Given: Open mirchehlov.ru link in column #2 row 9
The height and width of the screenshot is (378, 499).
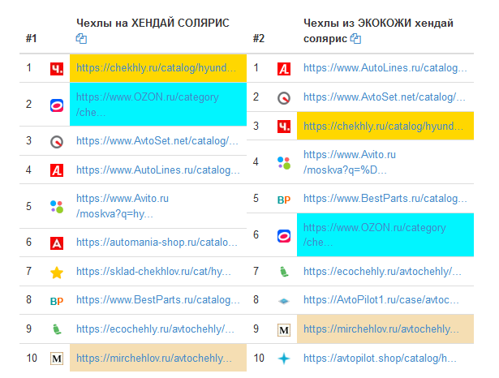Looking at the screenshot, I should pyautogui.click(x=381, y=329).
